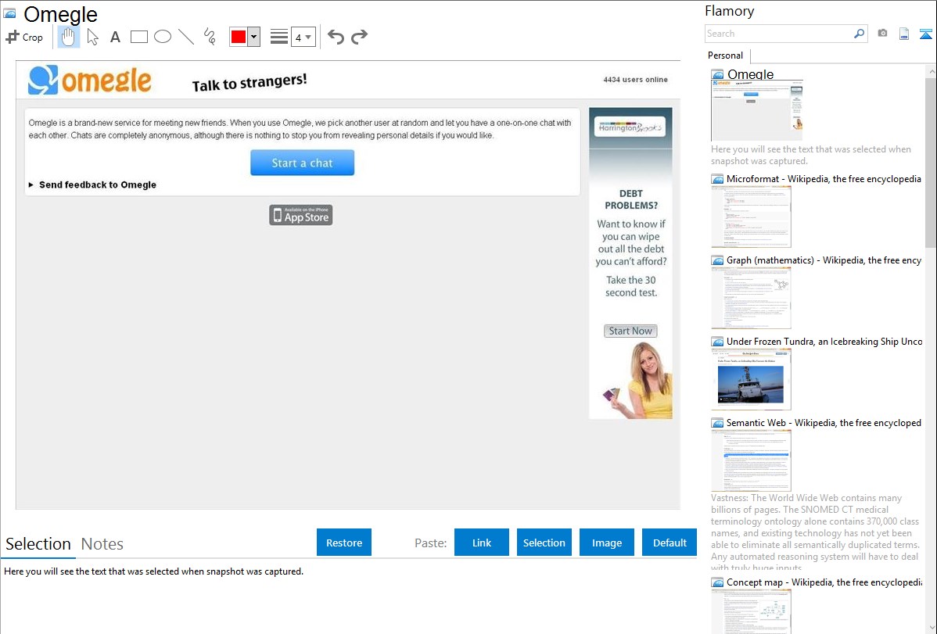Click the snapshot list scrollbar down arrow
Viewport: 937px width, 634px height.
[x=931, y=628]
